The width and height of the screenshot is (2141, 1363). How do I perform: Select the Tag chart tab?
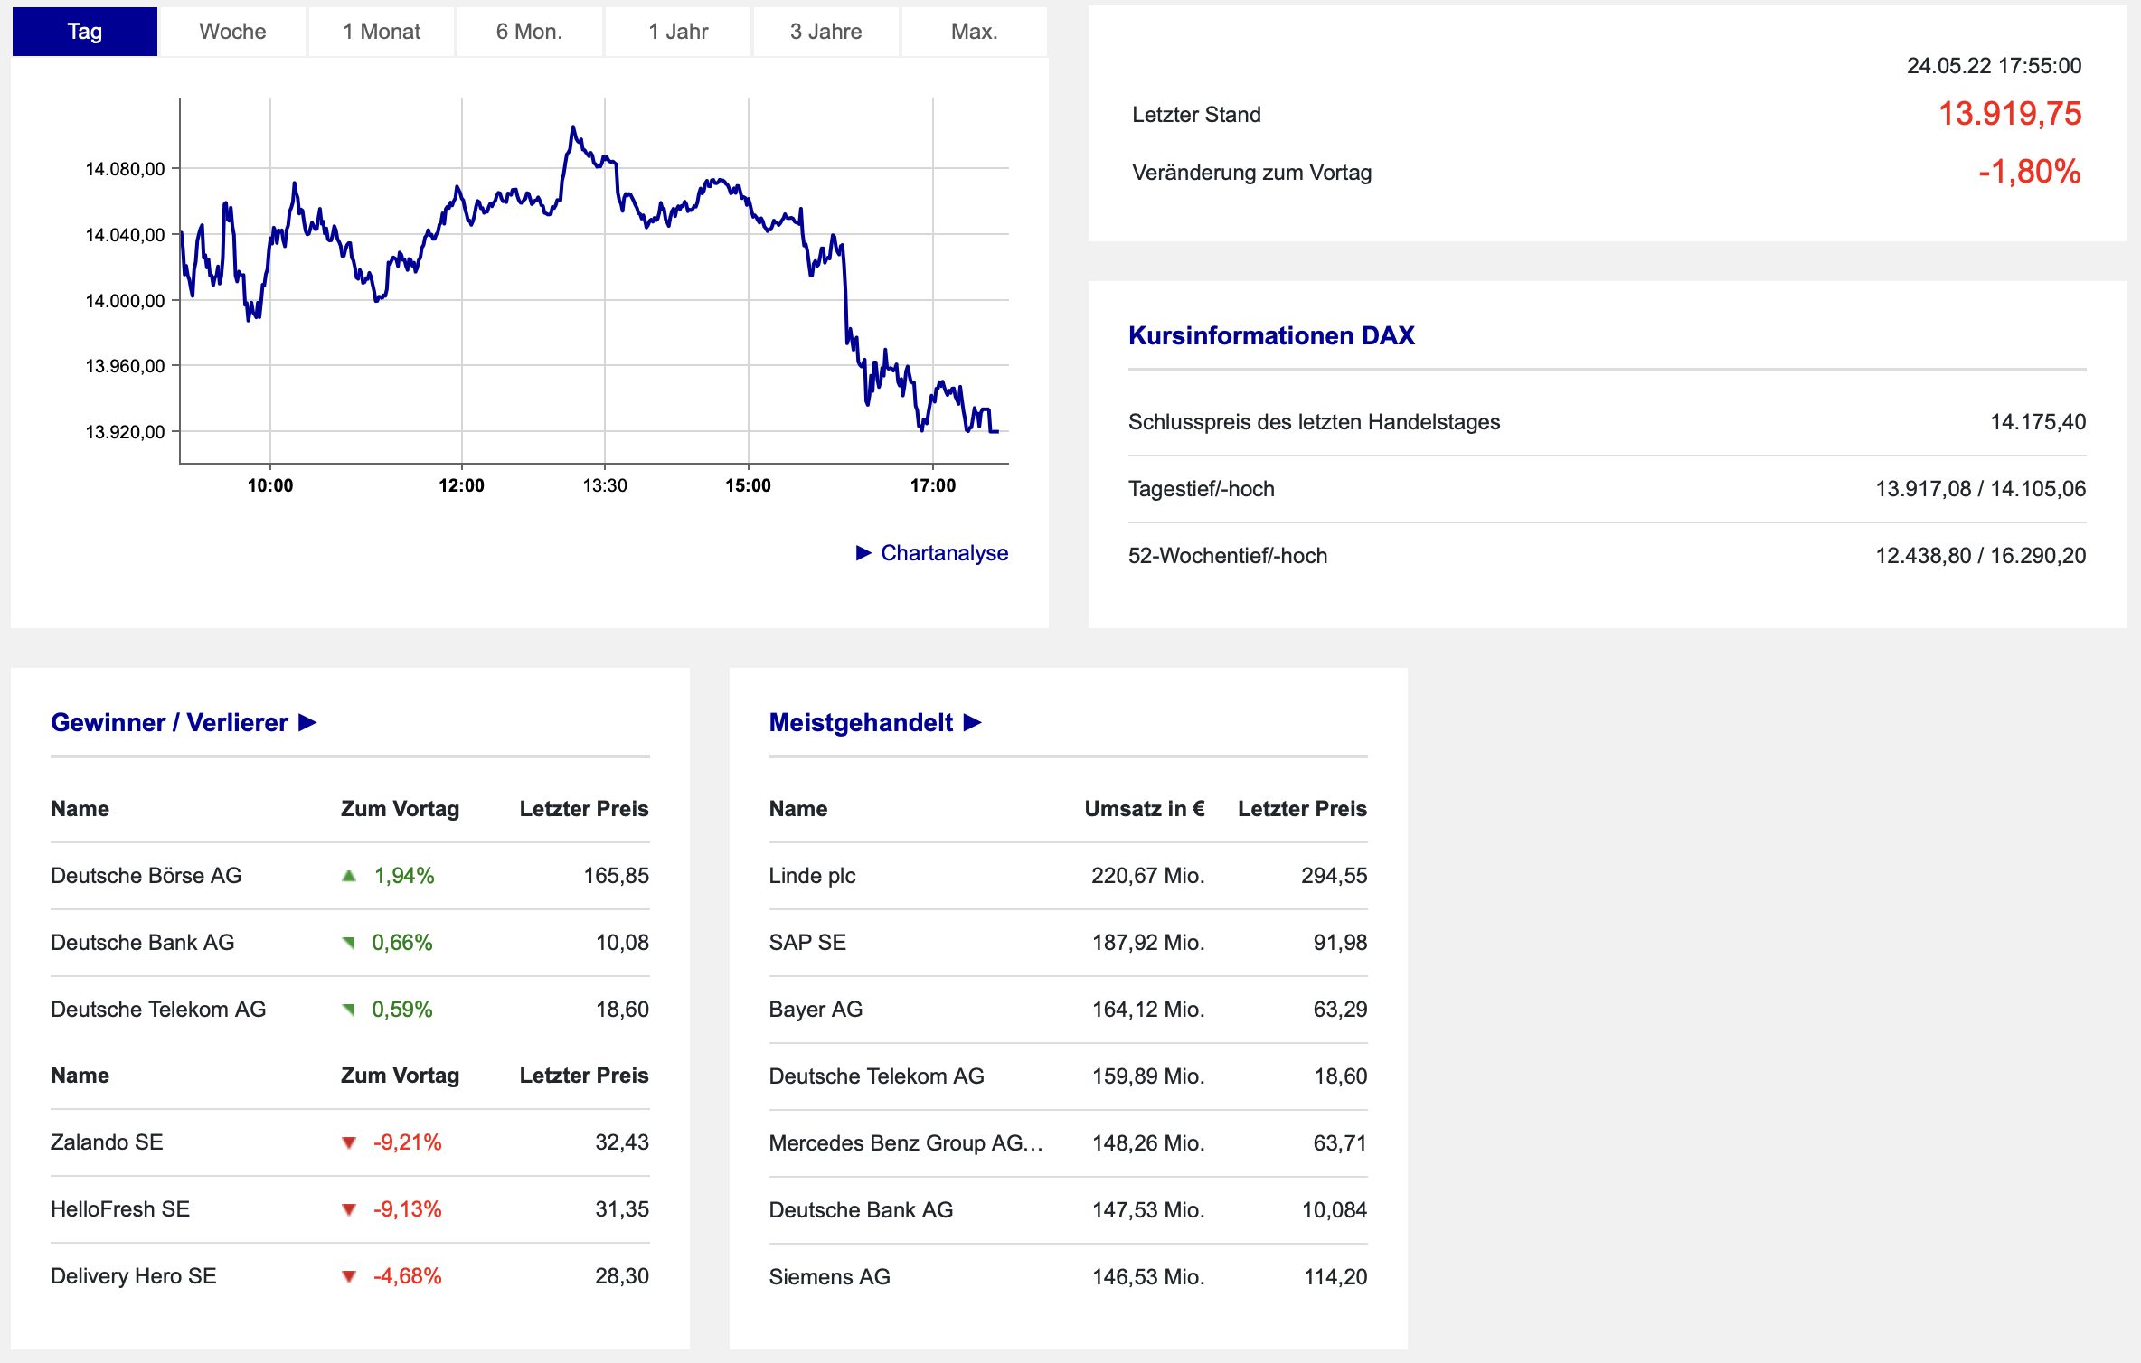85,32
